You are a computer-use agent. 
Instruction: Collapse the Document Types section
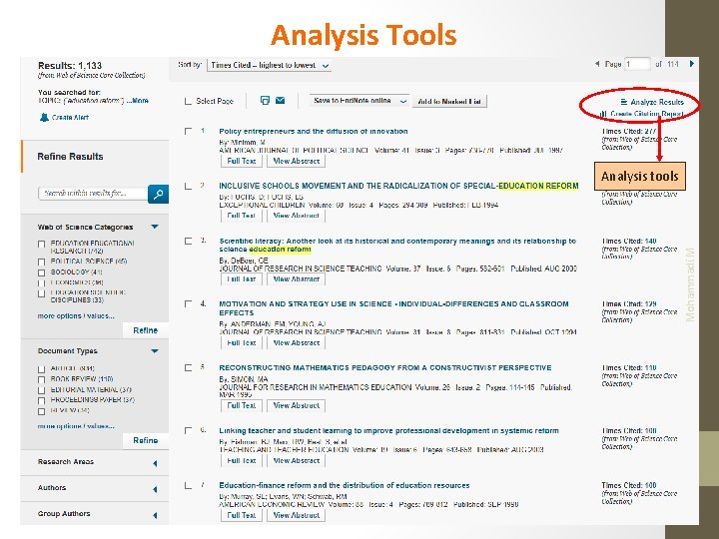pyautogui.click(x=155, y=351)
